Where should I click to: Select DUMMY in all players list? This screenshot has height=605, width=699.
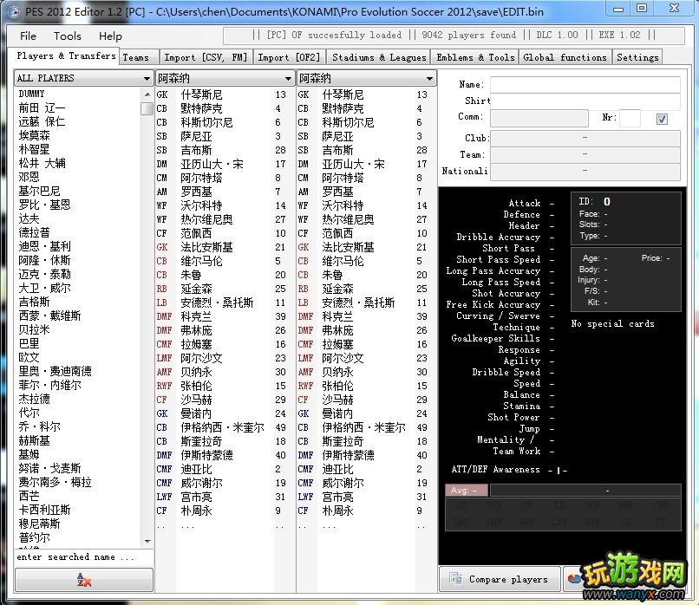point(31,94)
